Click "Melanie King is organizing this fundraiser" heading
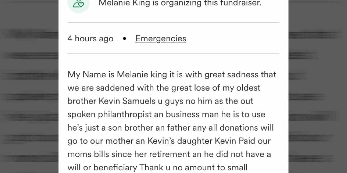This screenshot has height=173, width=347. coord(180,4)
